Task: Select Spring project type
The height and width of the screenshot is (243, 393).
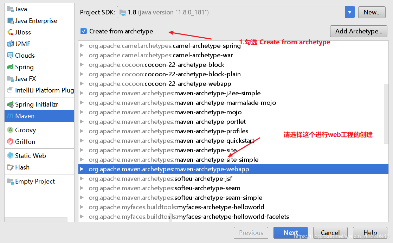Action: click(39, 67)
